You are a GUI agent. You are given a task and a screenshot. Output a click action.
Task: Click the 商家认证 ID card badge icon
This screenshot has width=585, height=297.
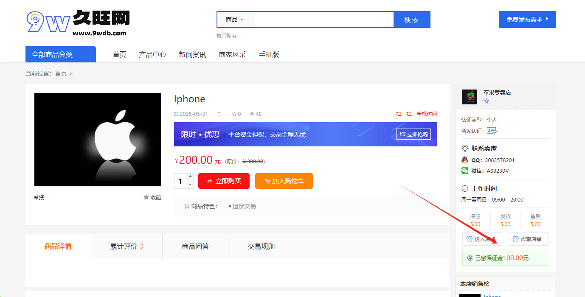(492, 131)
